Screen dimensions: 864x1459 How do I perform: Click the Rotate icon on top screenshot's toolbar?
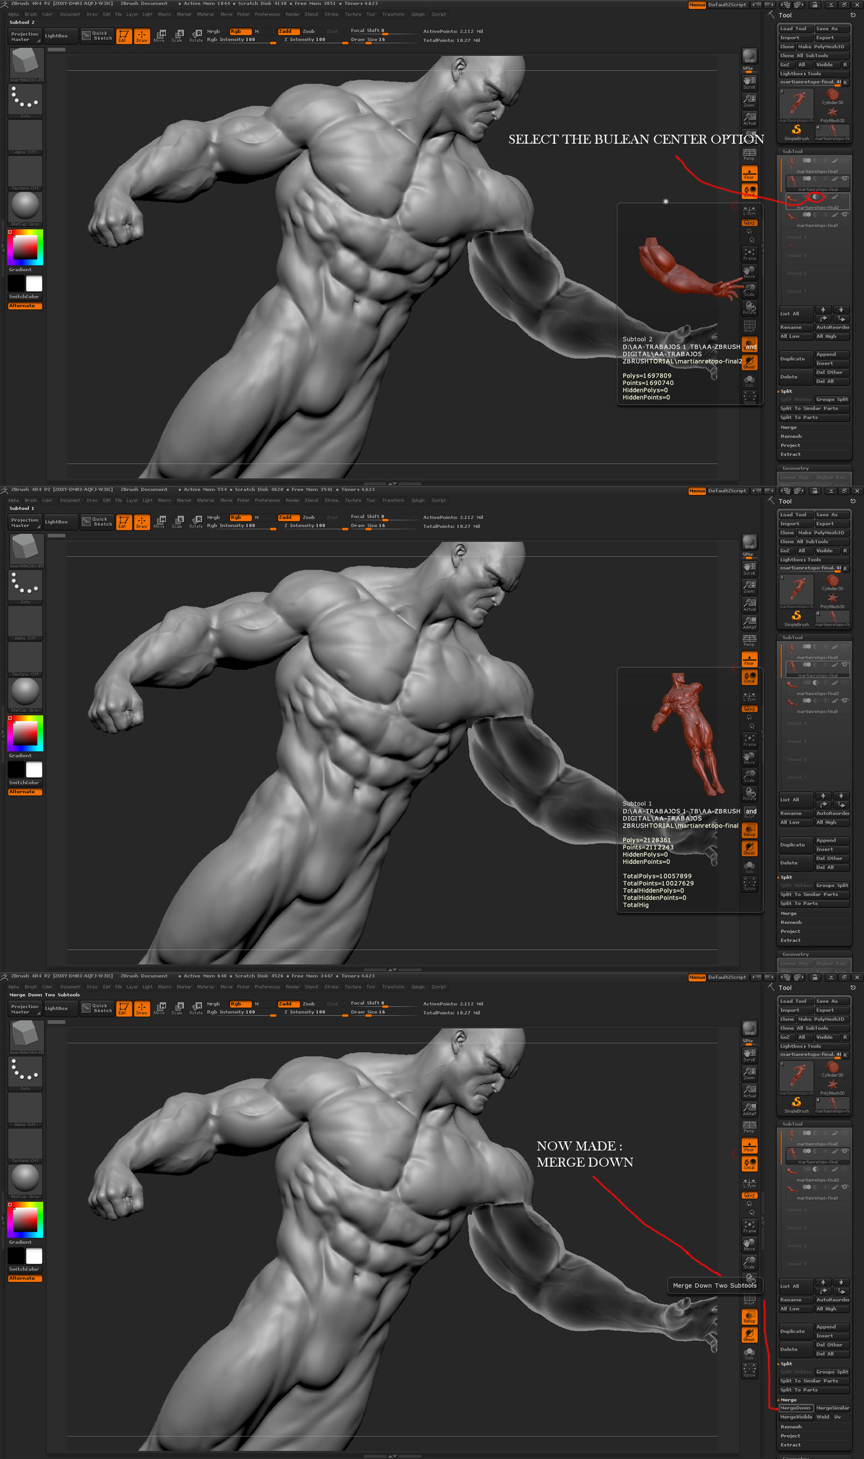click(x=196, y=36)
